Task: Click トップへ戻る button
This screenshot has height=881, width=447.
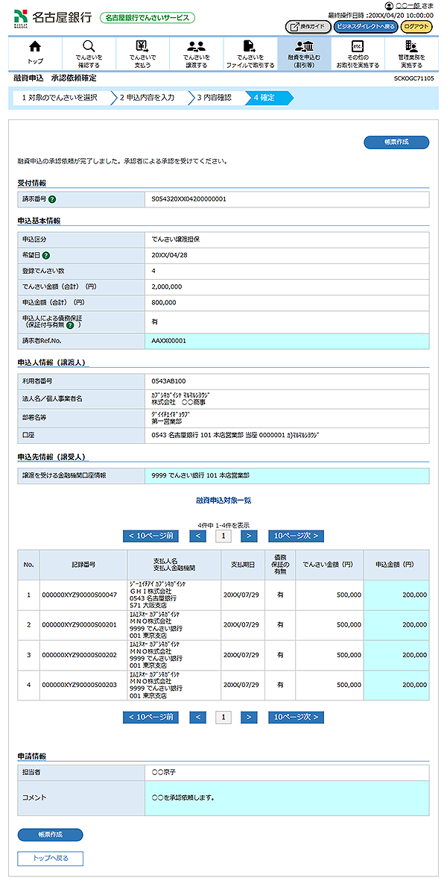Action: [50, 858]
